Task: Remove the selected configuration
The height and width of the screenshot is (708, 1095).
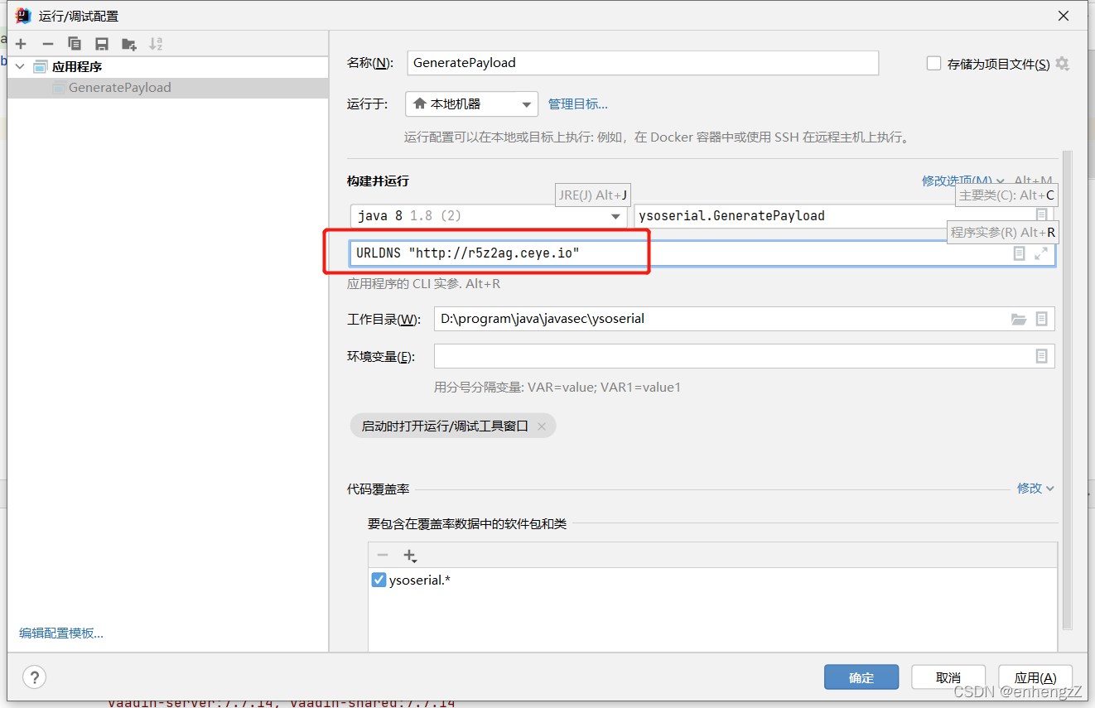Action: [x=48, y=44]
